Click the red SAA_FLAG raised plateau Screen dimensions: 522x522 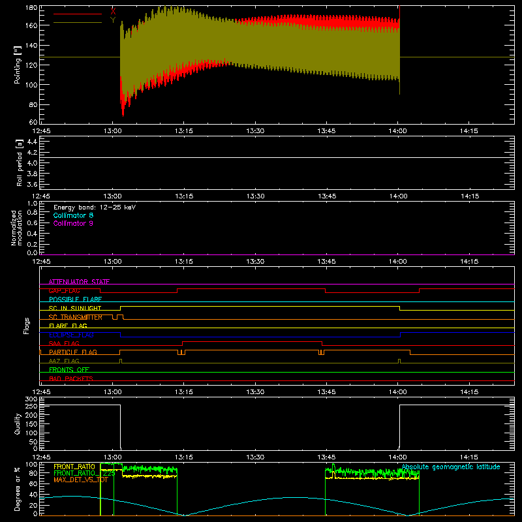[x=252, y=341]
